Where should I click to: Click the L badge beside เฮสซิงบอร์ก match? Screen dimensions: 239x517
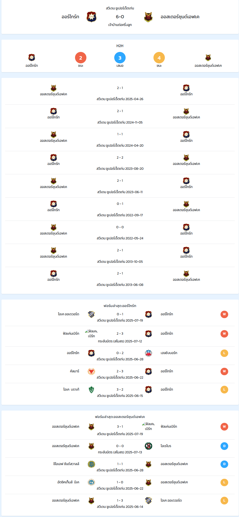(x=224, y=353)
